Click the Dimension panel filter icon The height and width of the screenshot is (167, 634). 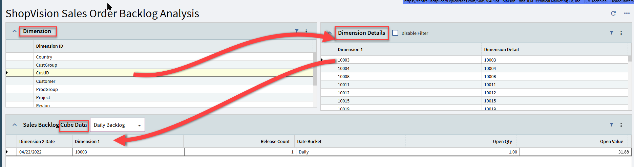297,31
